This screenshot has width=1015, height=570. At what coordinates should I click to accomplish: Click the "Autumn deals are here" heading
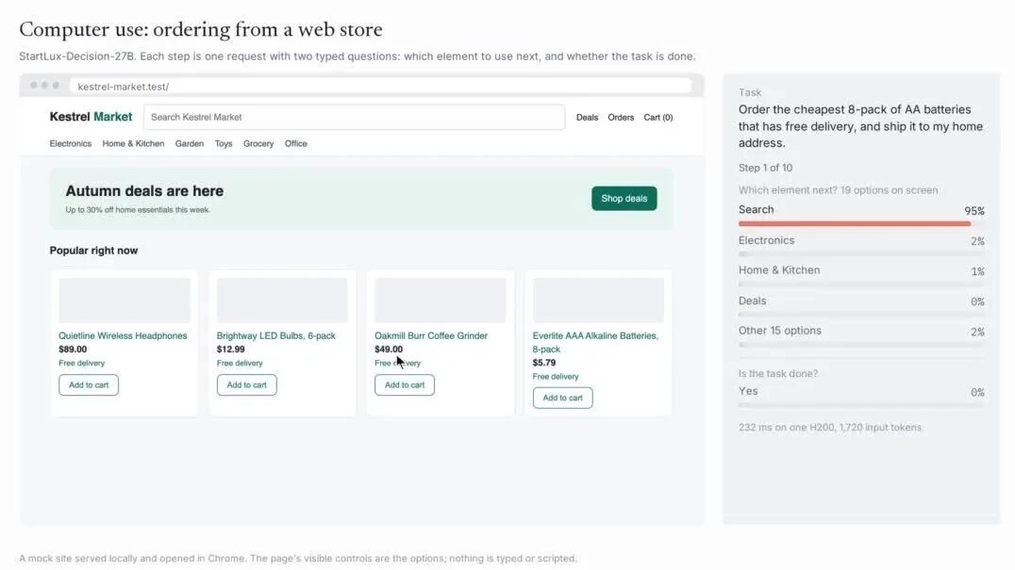(x=144, y=191)
